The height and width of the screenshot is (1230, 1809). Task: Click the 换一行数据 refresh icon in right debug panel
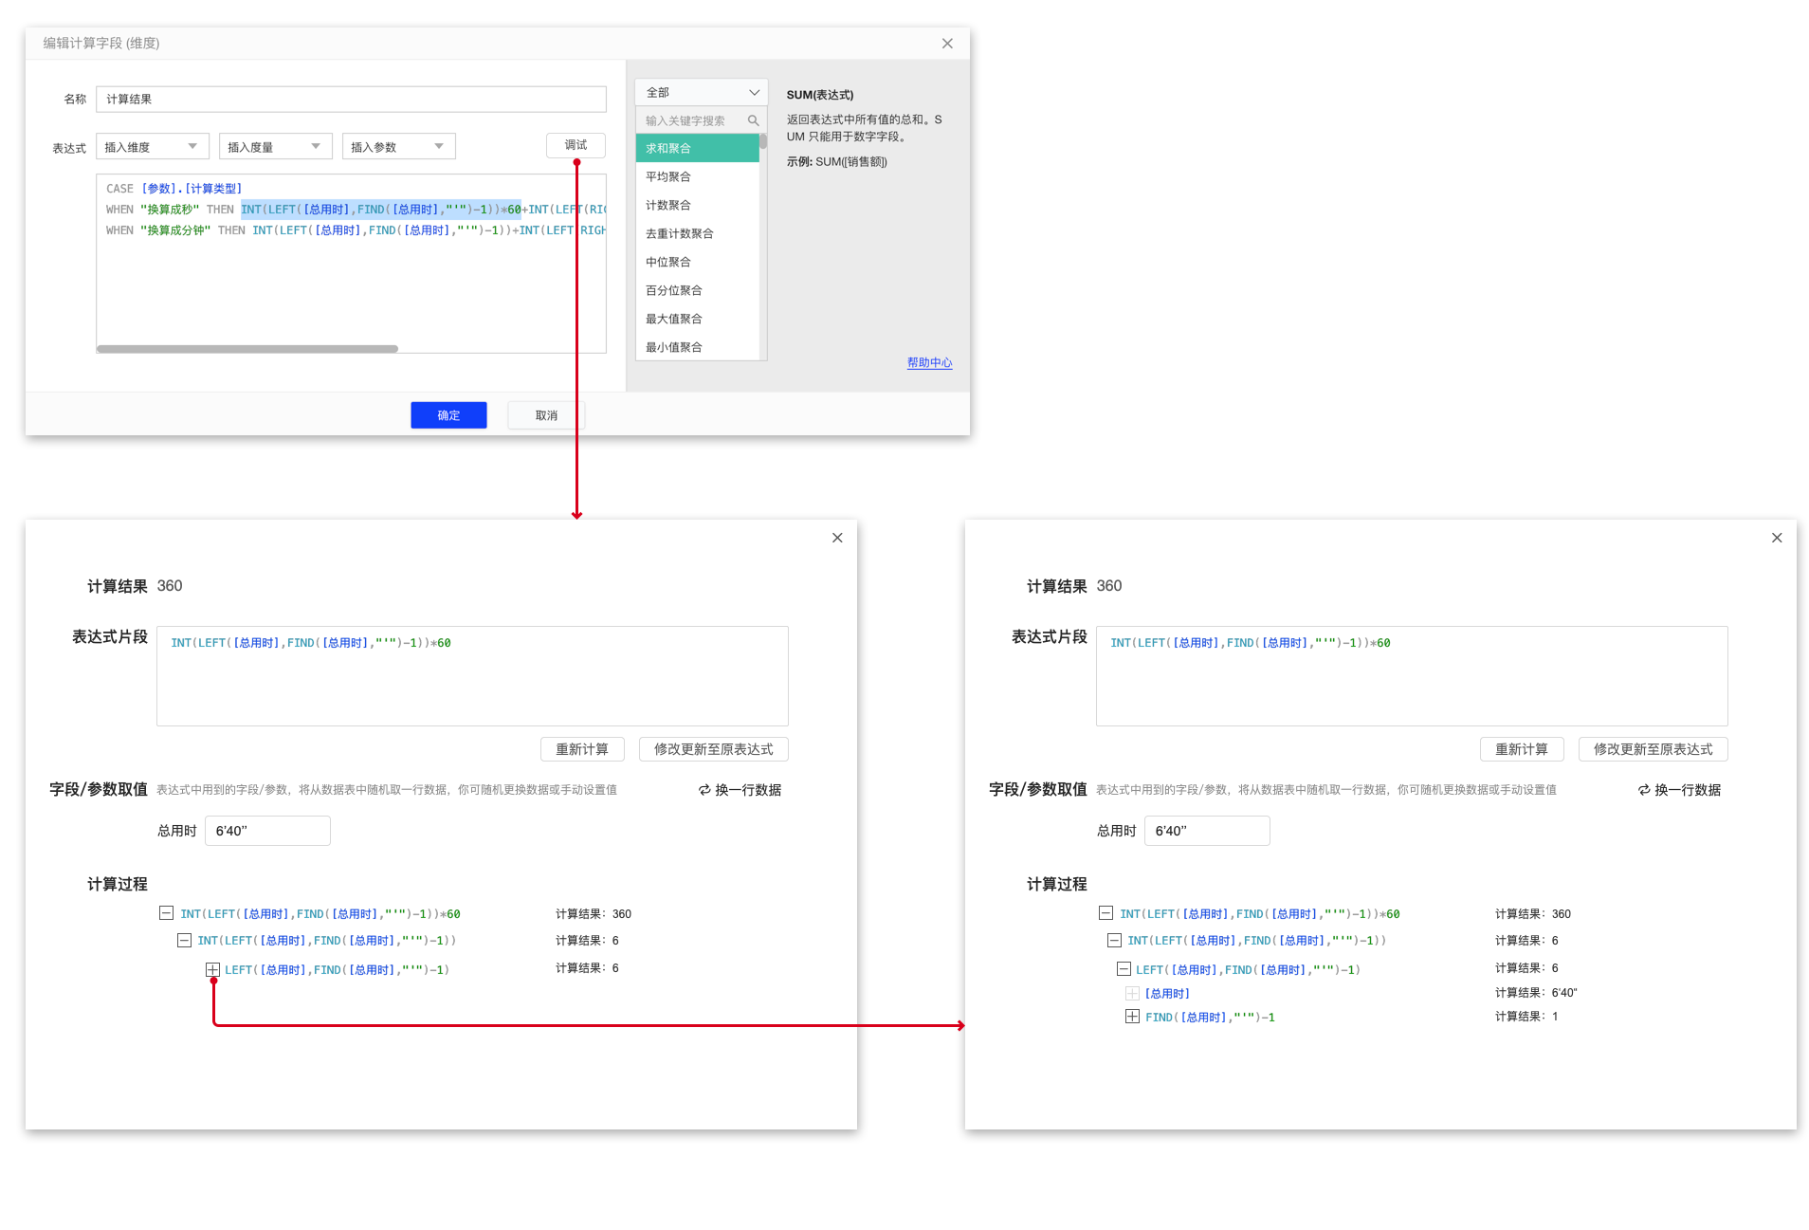click(x=1644, y=790)
